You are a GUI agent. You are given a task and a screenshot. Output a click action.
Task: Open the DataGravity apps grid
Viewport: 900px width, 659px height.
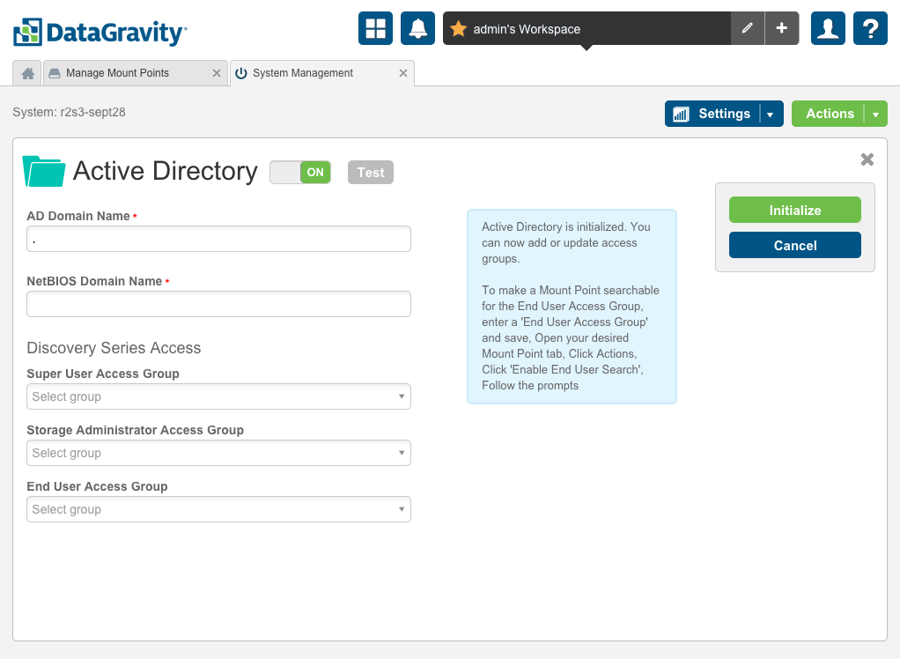375,27
